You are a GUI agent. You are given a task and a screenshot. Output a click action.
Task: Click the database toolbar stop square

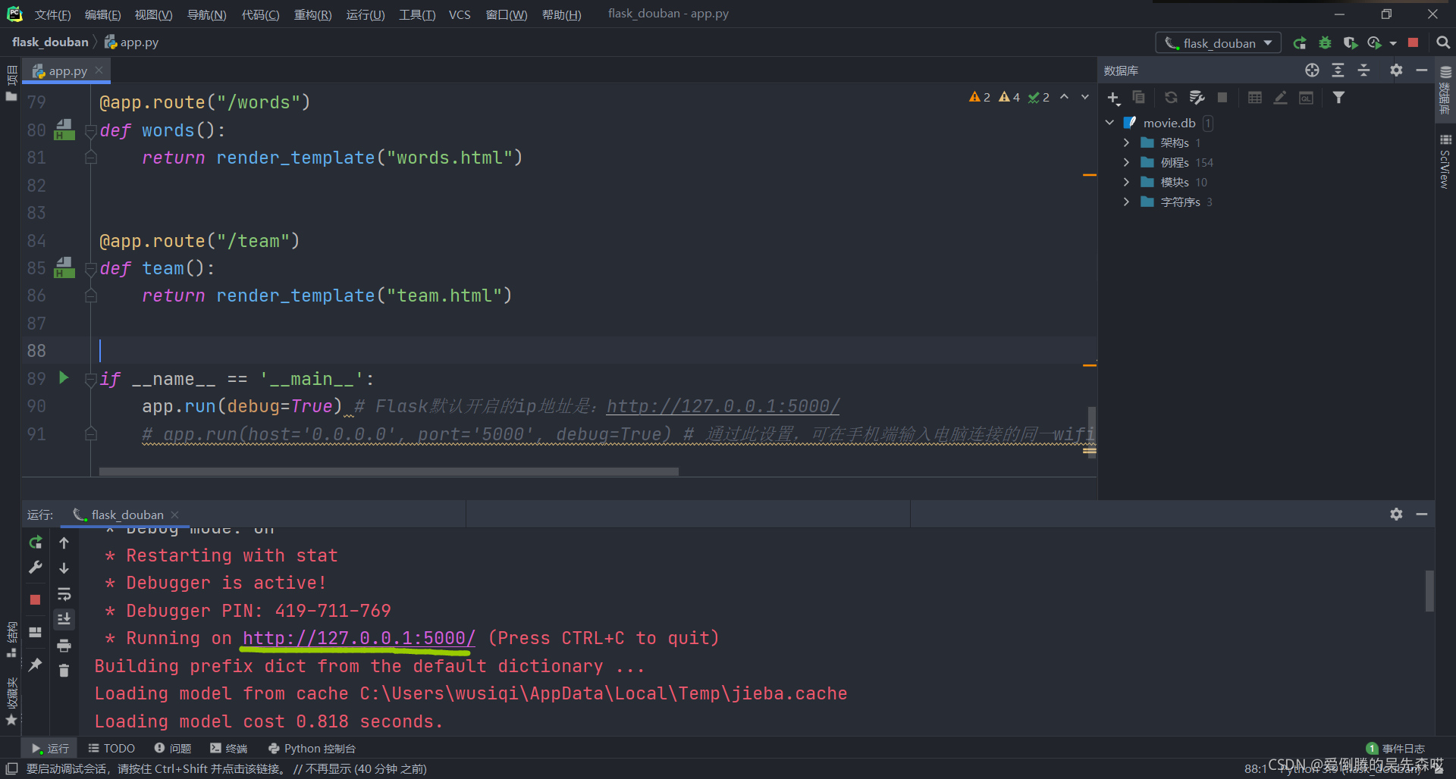1222,98
